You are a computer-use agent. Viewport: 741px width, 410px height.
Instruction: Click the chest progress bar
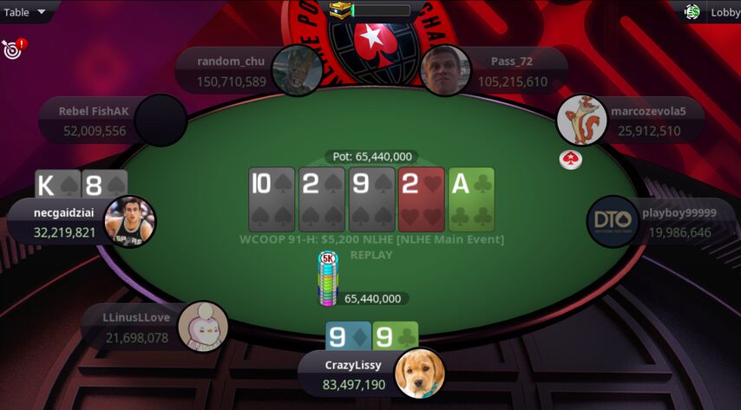click(380, 10)
